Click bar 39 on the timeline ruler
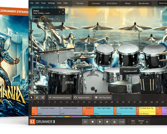Screen dimensions: 167x134 (140, 102)
